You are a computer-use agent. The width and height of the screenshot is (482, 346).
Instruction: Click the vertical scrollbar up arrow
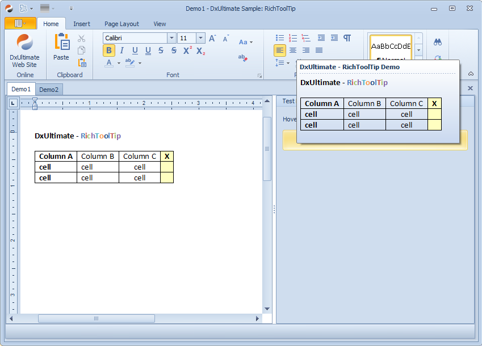click(x=267, y=101)
